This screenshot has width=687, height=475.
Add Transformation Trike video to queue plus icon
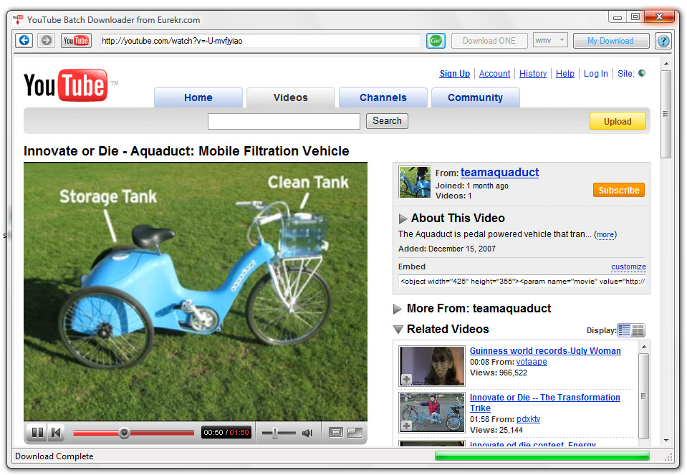click(x=407, y=426)
